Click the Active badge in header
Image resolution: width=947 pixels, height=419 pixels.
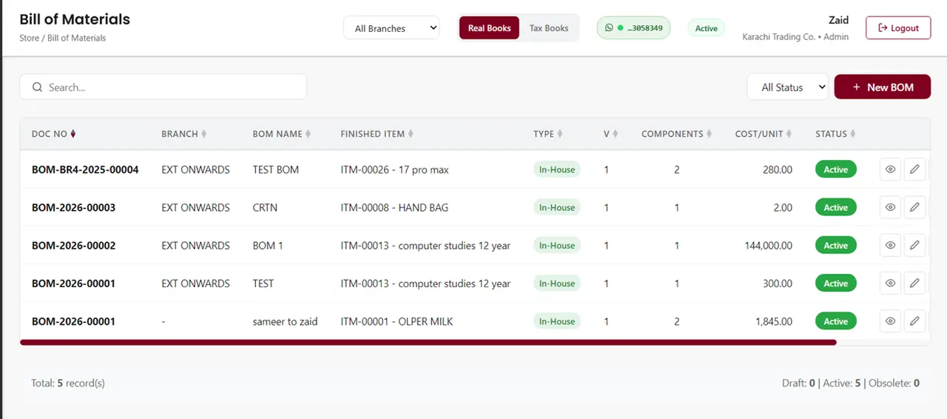click(x=706, y=28)
